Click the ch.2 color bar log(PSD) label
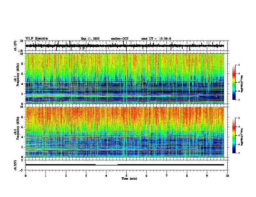The width and height of the screenshot is (256, 197). [242, 137]
